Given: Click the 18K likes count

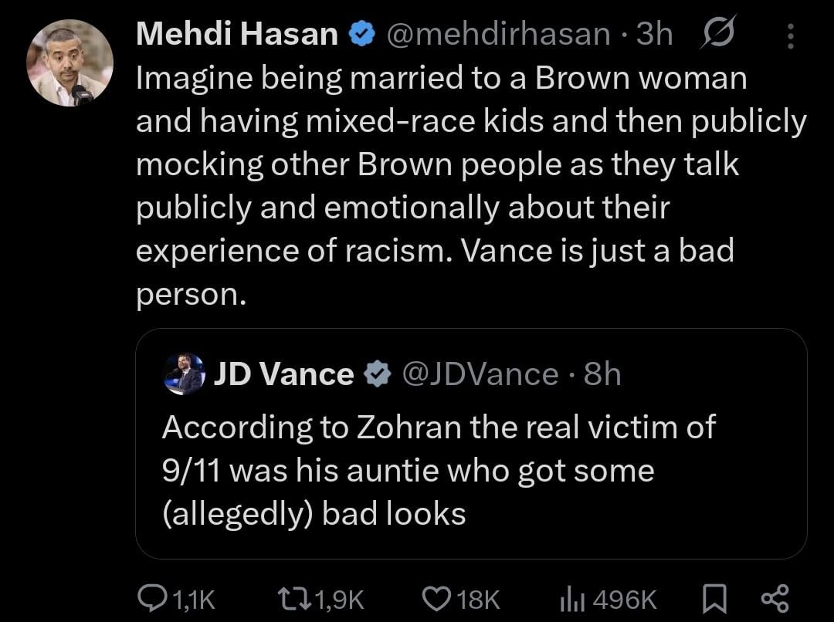Looking at the screenshot, I should pos(479,598).
